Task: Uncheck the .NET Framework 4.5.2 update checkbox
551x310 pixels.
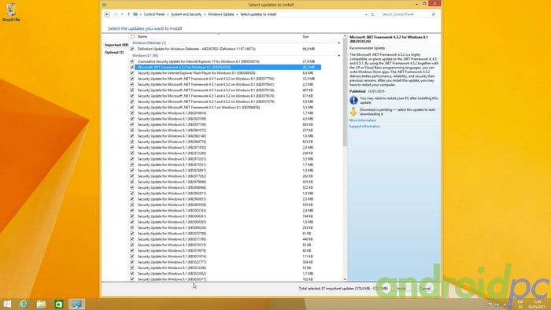Action: pyautogui.click(x=132, y=67)
